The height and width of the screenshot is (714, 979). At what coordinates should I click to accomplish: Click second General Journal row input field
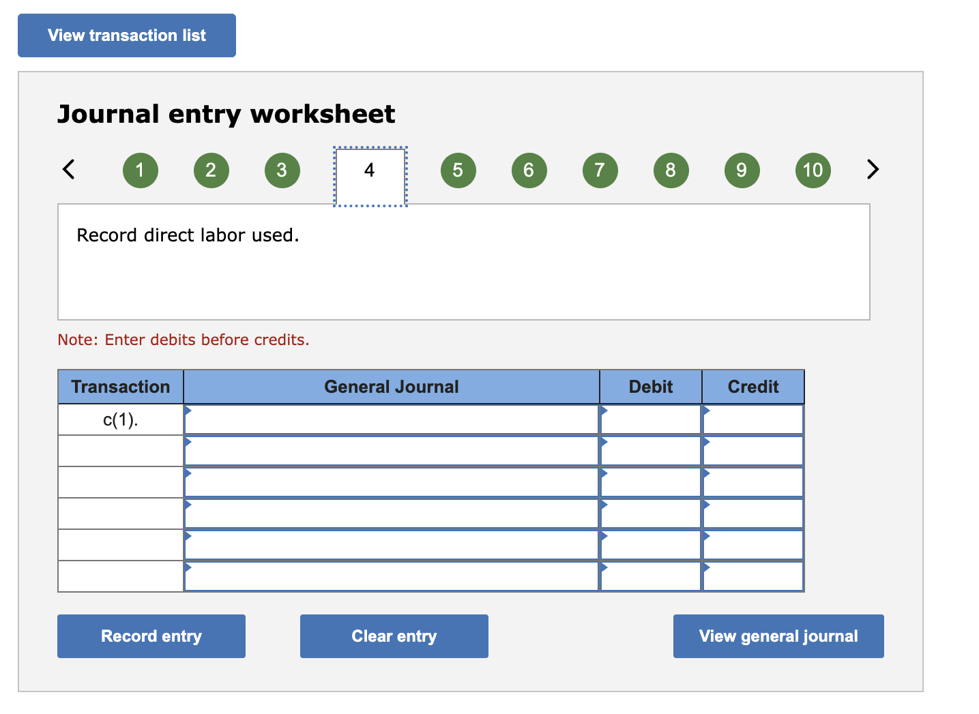(391, 450)
